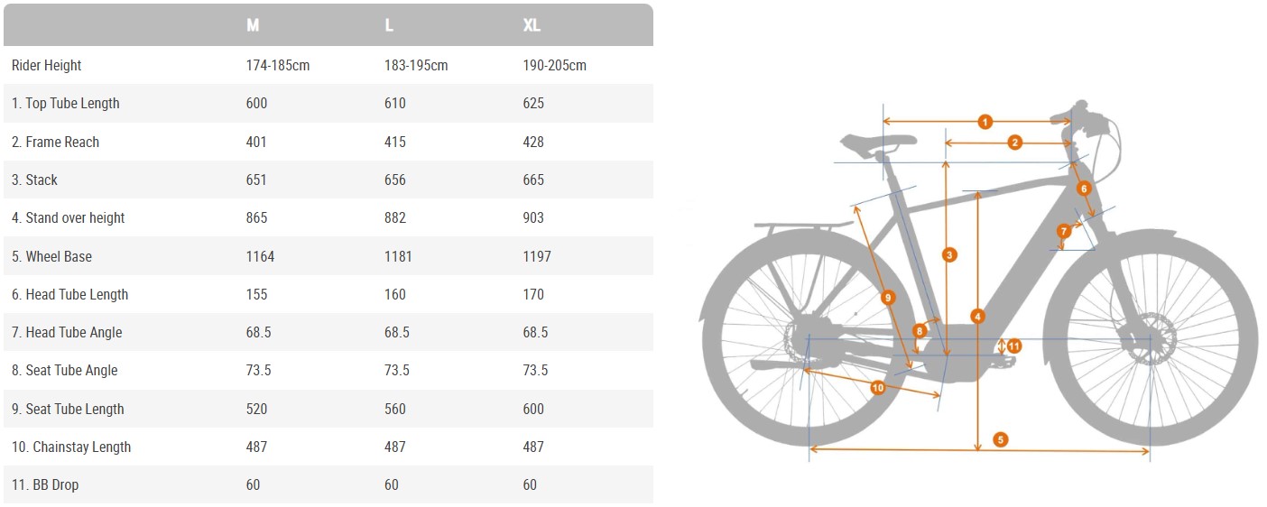This screenshot has height=507, width=1267.
Task: Click the Rider Height row label
Action: point(46,65)
